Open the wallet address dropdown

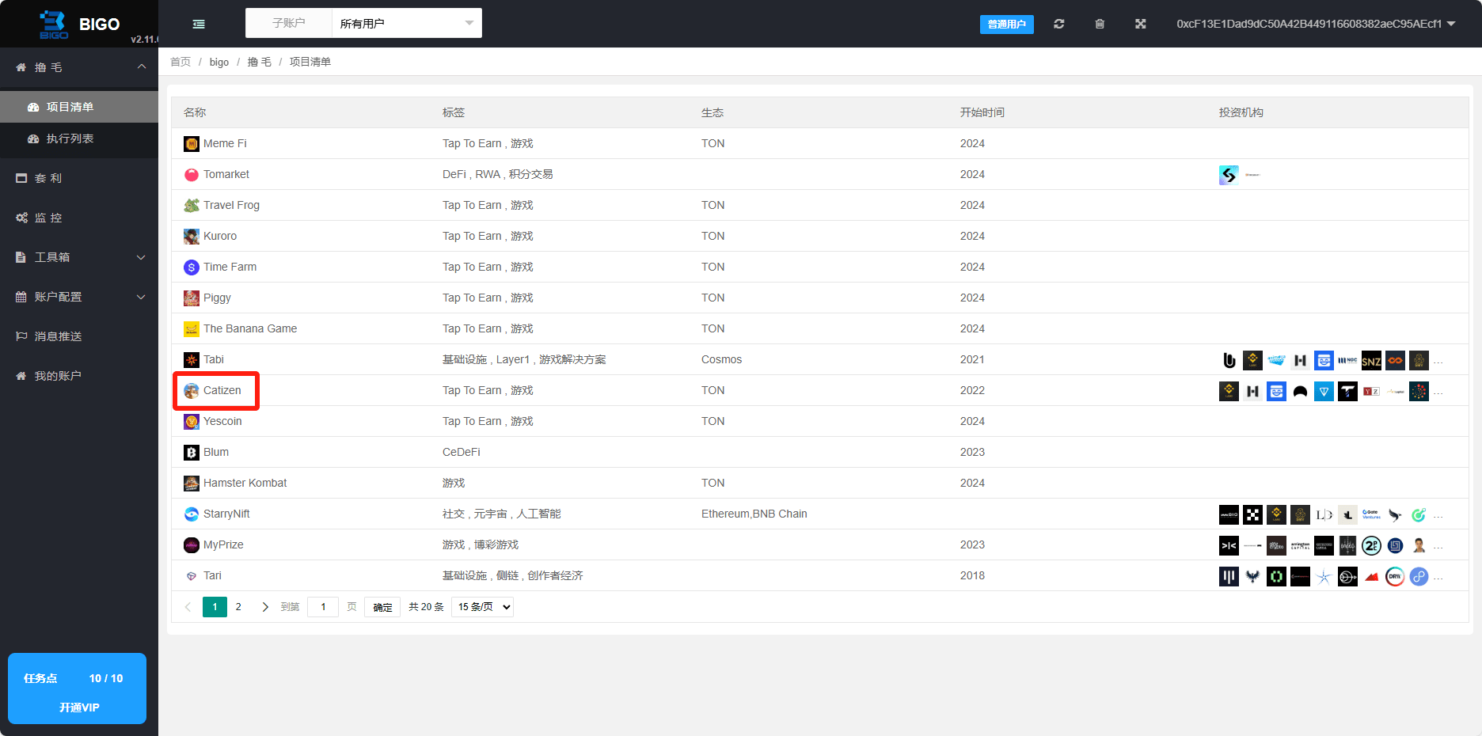(1316, 24)
